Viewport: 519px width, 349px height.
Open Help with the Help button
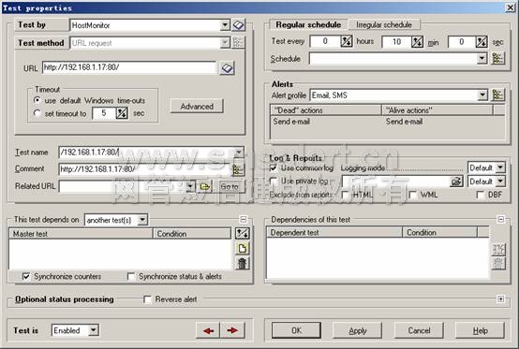pos(481,330)
